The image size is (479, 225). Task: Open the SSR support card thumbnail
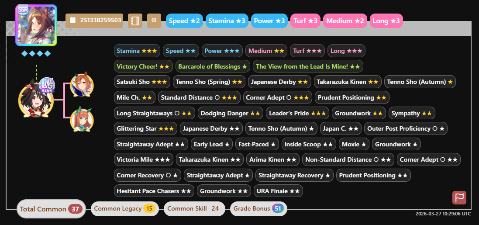(x=36, y=25)
